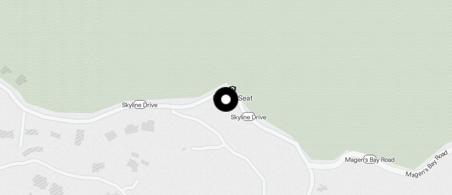Click the tall narrow hatched building below Skyline Drive
Image resolution: width=452 pixels, height=195 pixels.
(79, 137)
